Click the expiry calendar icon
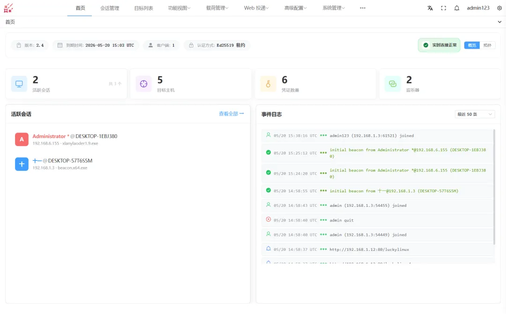Screen dimensions: 506x314 (x=60, y=45)
